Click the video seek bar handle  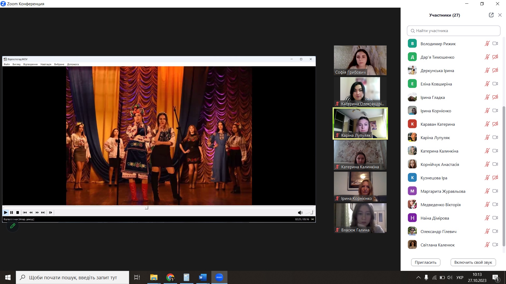point(147,207)
